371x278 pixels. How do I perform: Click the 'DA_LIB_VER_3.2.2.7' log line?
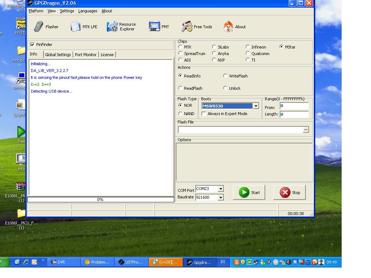(49, 71)
